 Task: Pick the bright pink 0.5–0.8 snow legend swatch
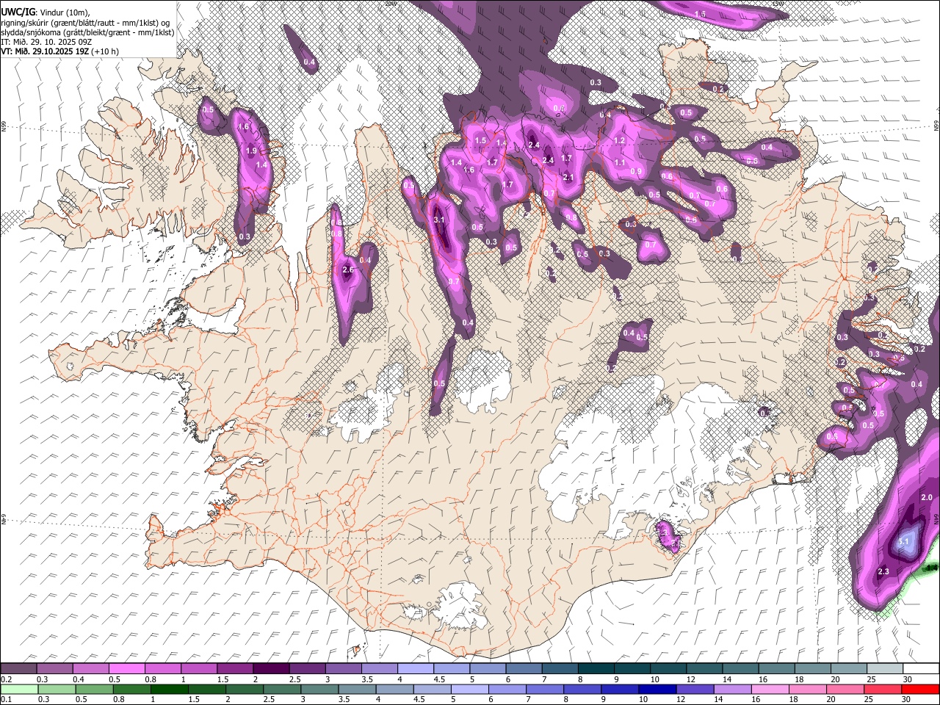(126, 669)
